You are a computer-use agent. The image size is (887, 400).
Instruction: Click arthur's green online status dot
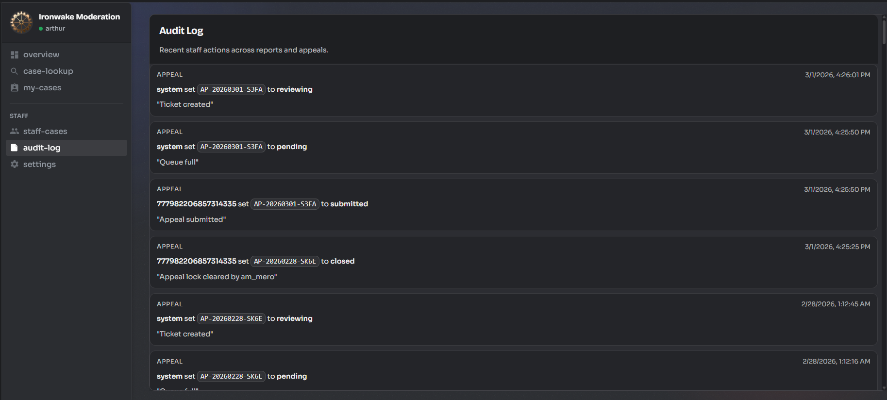[41, 29]
